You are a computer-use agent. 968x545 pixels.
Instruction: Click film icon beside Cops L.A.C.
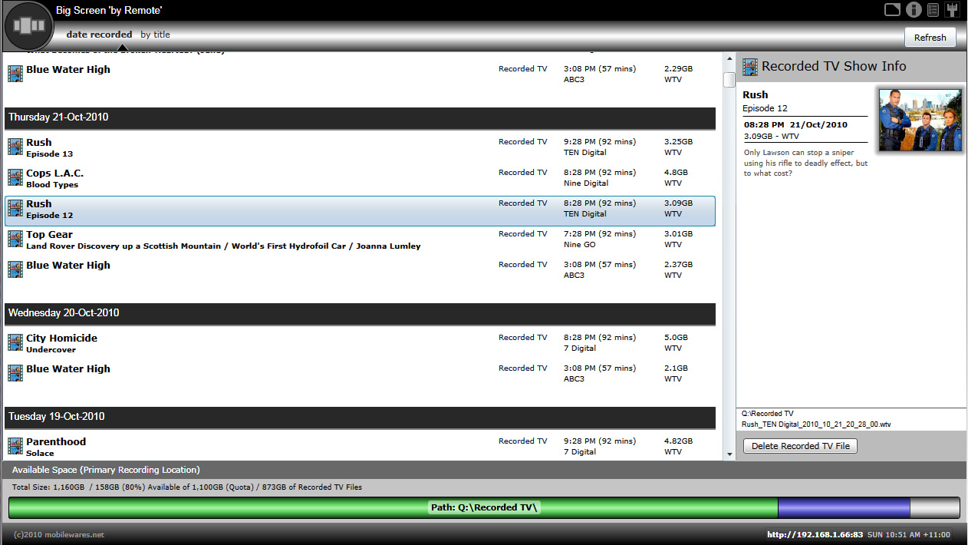[15, 177]
